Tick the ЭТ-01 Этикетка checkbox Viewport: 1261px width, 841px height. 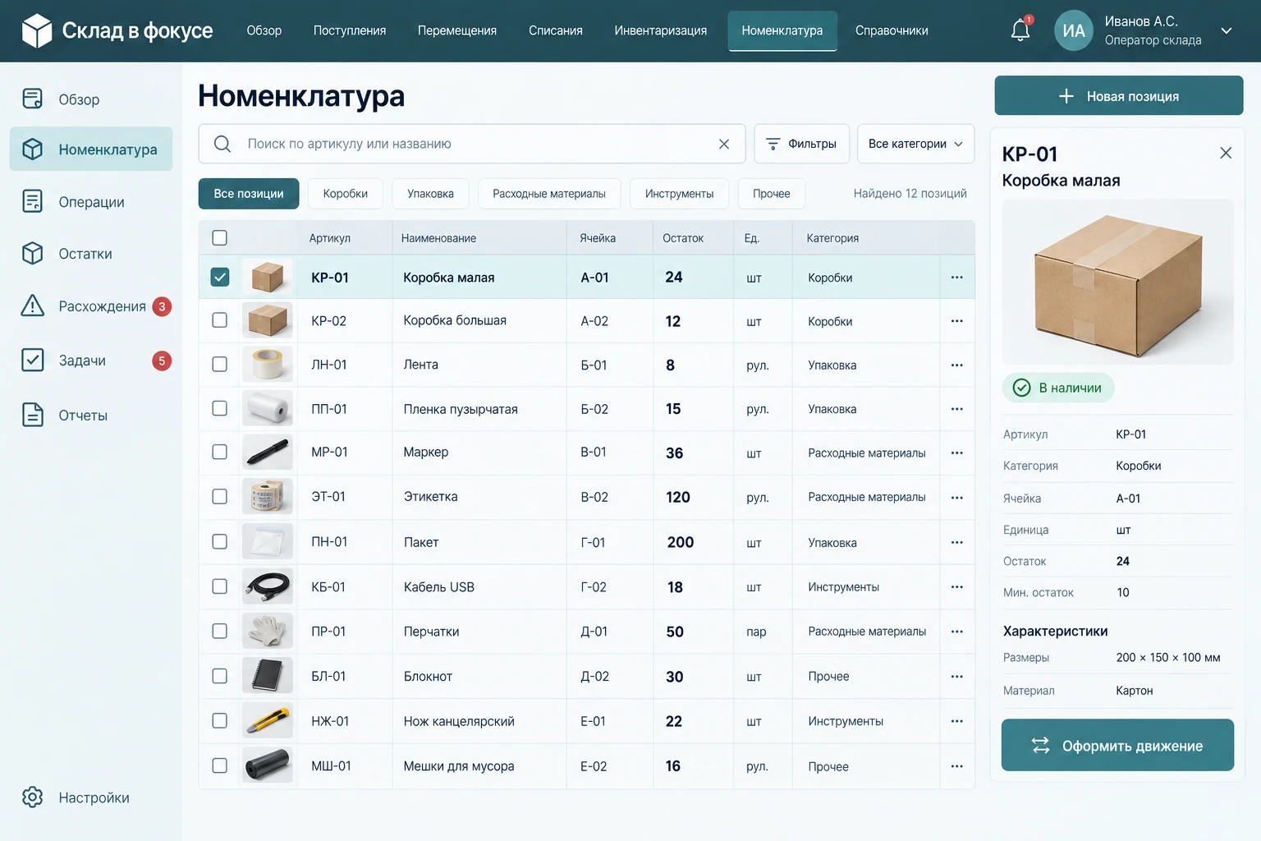point(219,496)
